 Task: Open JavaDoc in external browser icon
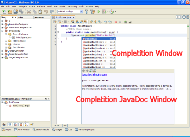(x=91, y=71)
